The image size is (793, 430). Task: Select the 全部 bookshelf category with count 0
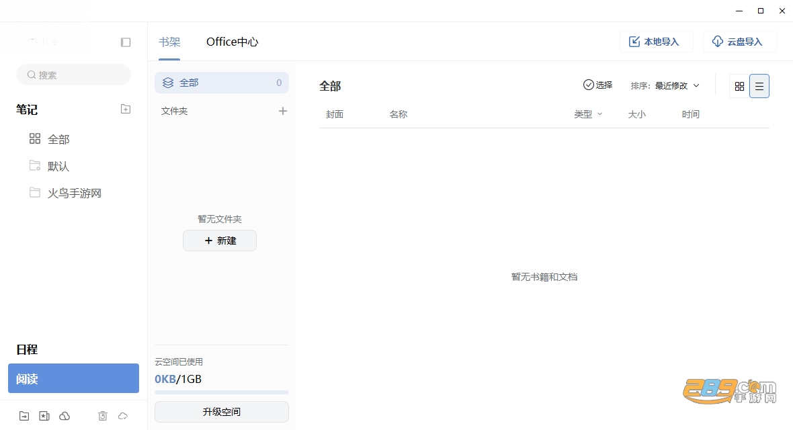tap(222, 83)
